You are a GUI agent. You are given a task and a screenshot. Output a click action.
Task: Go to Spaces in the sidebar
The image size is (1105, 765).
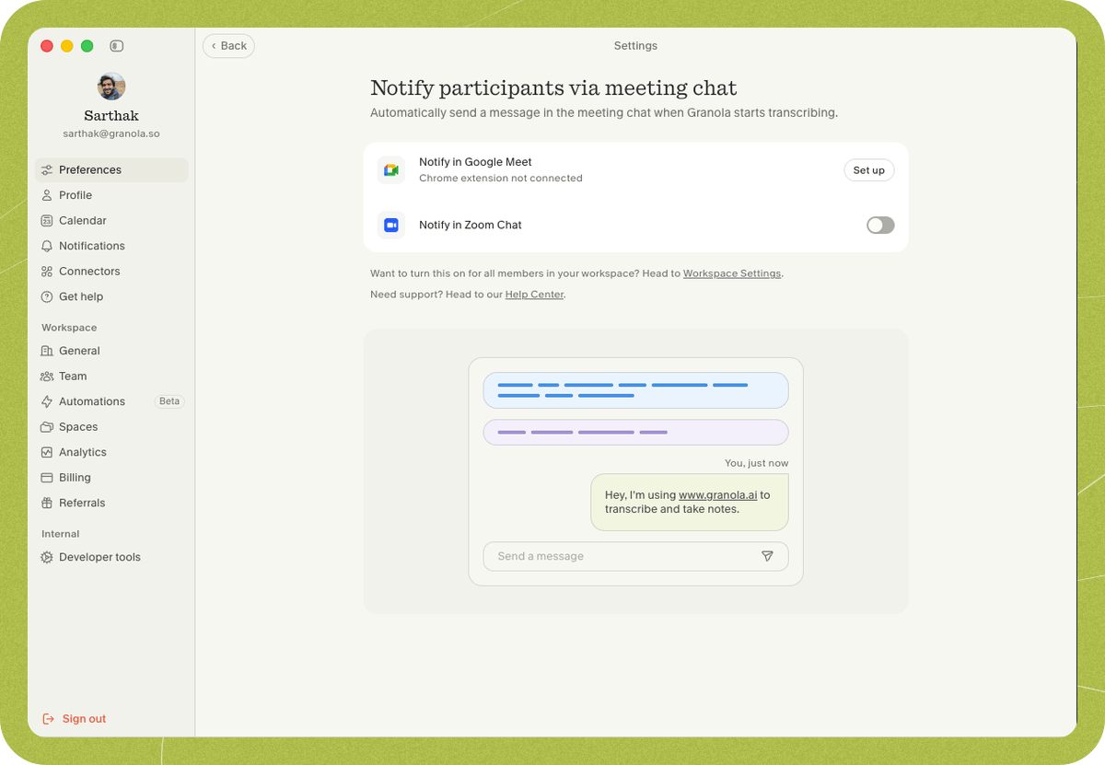click(111, 427)
